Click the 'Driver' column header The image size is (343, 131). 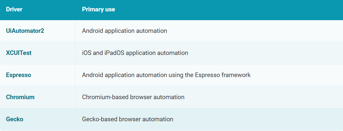[14, 9]
